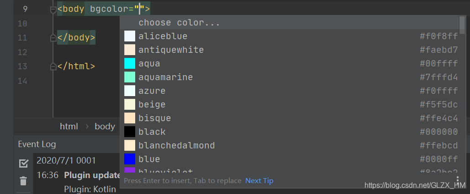Click the Event Log mark-as-read check icon
The width and height of the screenshot is (470, 194).
click(x=23, y=163)
